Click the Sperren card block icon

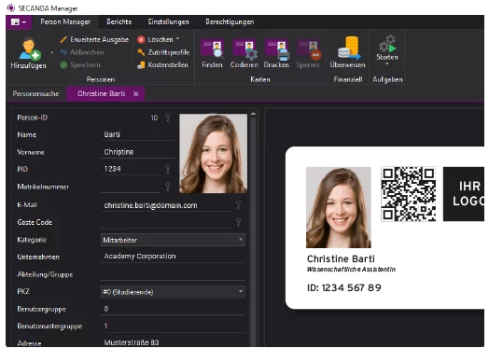(308, 49)
